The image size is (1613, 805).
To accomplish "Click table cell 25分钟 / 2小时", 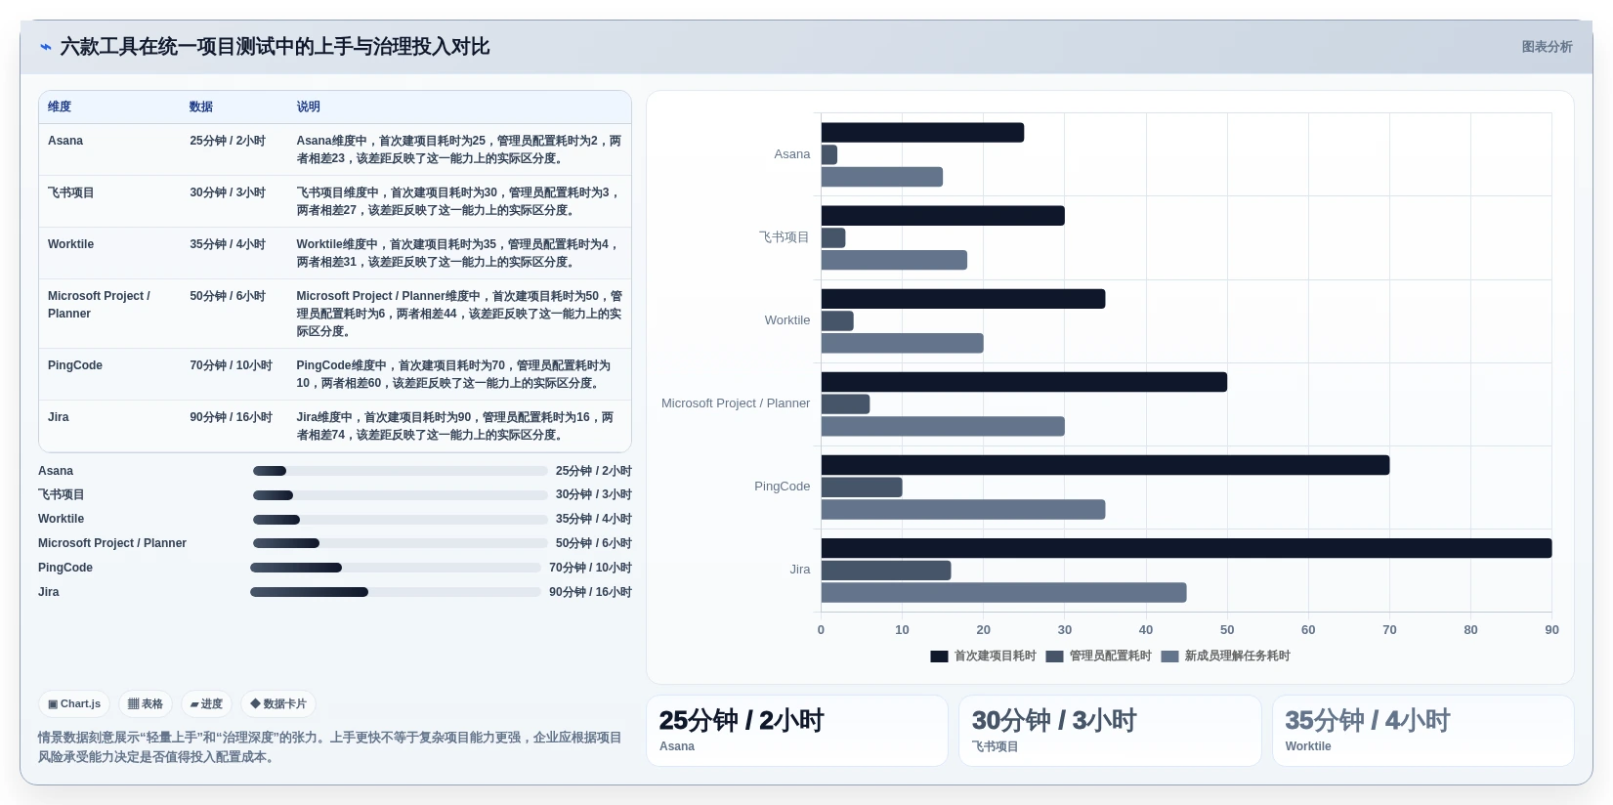I will [228, 141].
